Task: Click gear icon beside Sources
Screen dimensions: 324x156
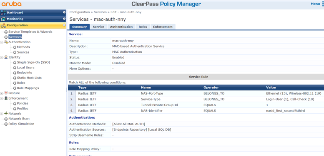Action: coord(15,52)
